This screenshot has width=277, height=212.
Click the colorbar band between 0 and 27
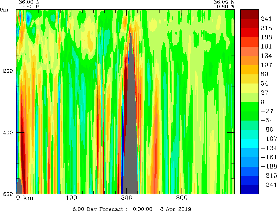pyautogui.click(x=250, y=97)
